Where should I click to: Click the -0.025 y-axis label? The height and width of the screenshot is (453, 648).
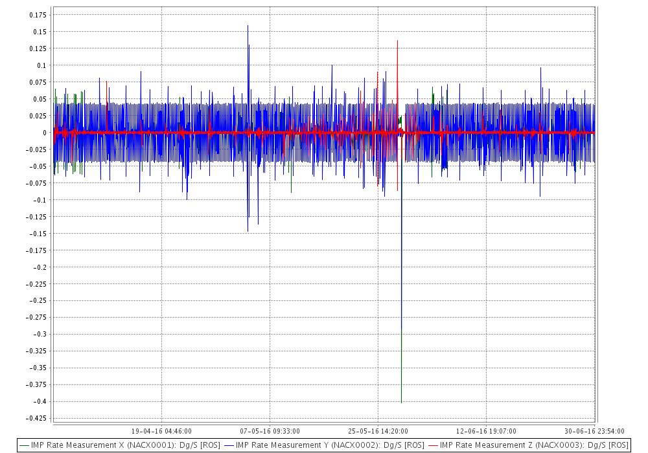[x=36, y=149]
